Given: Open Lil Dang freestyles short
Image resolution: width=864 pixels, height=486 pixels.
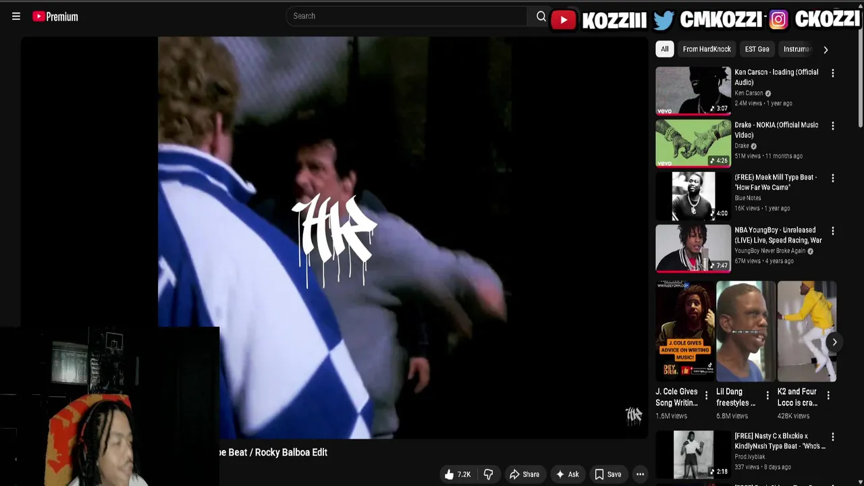Looking at the screenshot, I should tap(745, 331).
